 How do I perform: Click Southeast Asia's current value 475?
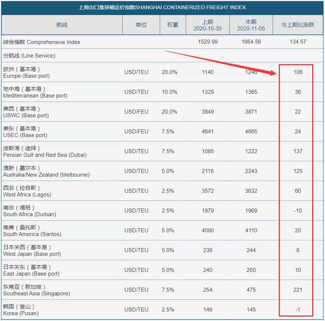tap(251, 290)
